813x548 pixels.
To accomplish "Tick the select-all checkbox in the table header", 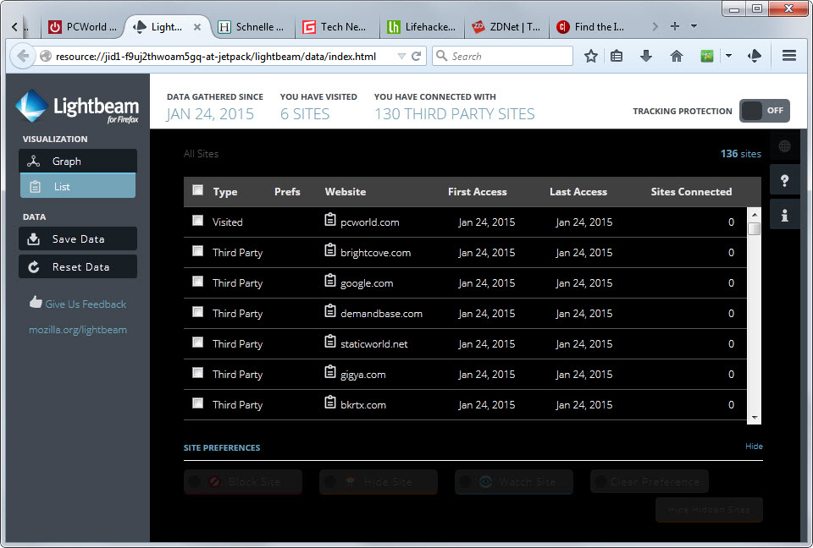I will 197,190.
